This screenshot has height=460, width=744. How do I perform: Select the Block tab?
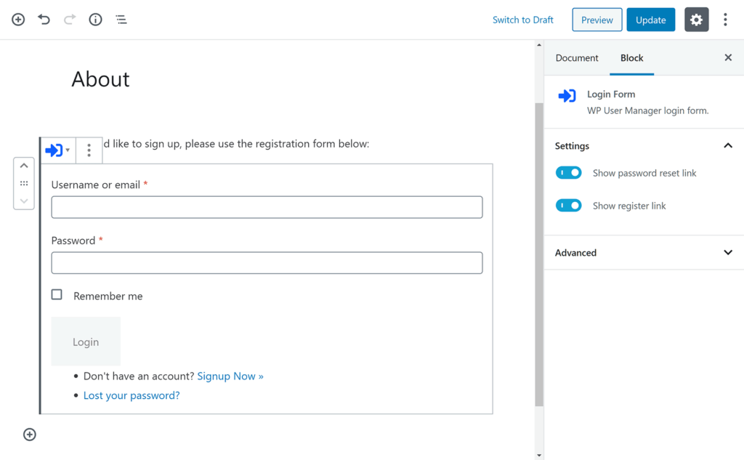click(631, 57)
